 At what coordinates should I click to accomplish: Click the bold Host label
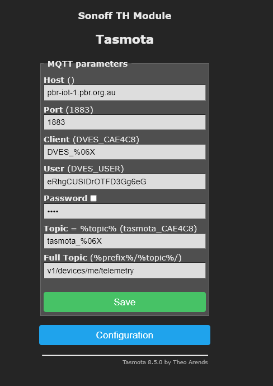pos(54,80)
